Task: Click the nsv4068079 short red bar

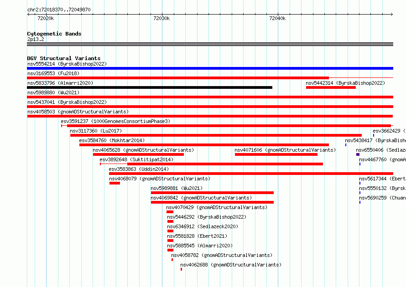Action: click(115, 183)
